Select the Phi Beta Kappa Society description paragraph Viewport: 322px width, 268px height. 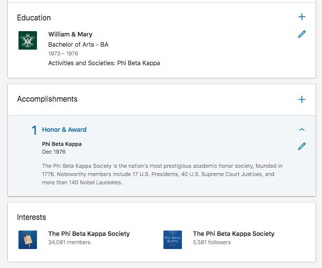click(x=162, y=174)
